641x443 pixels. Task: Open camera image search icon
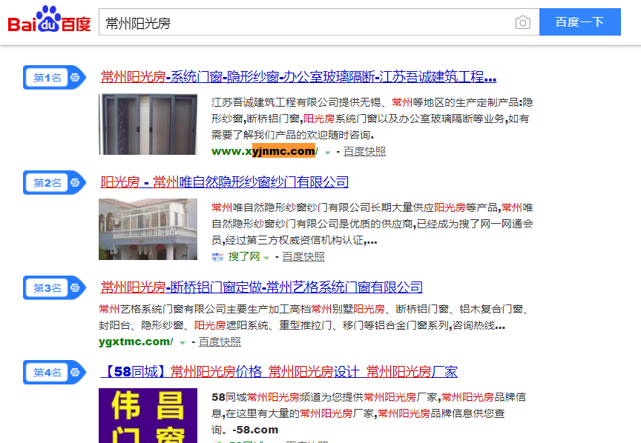pyautogui.click(x=523, y=22)
